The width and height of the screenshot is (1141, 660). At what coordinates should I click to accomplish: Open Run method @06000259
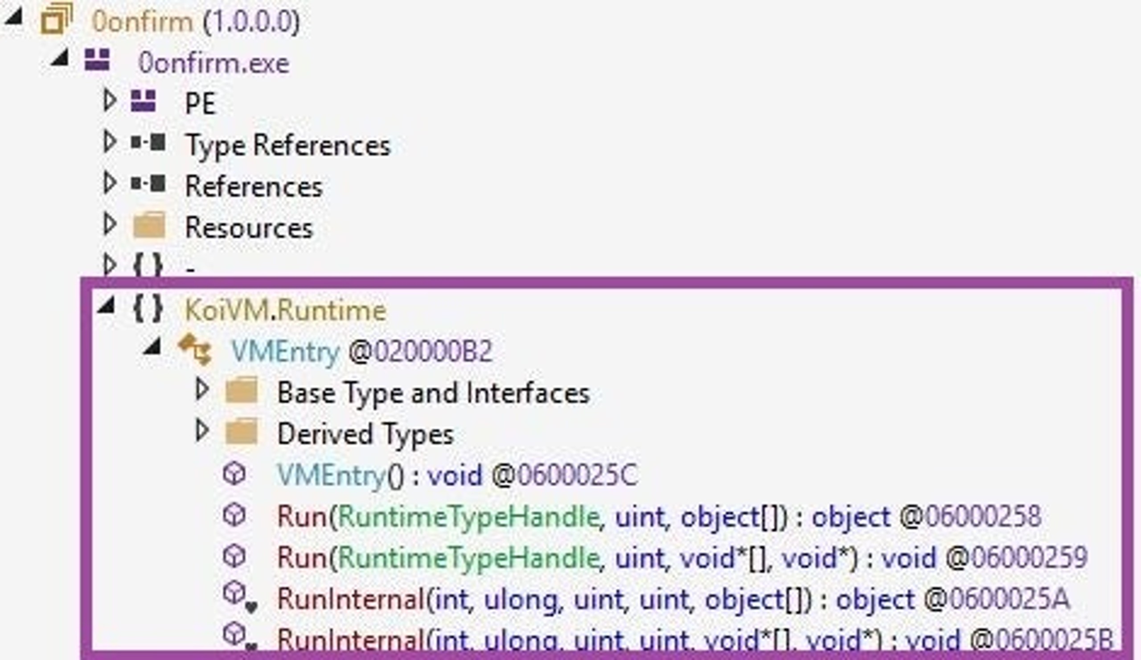[x=682, y=558]
